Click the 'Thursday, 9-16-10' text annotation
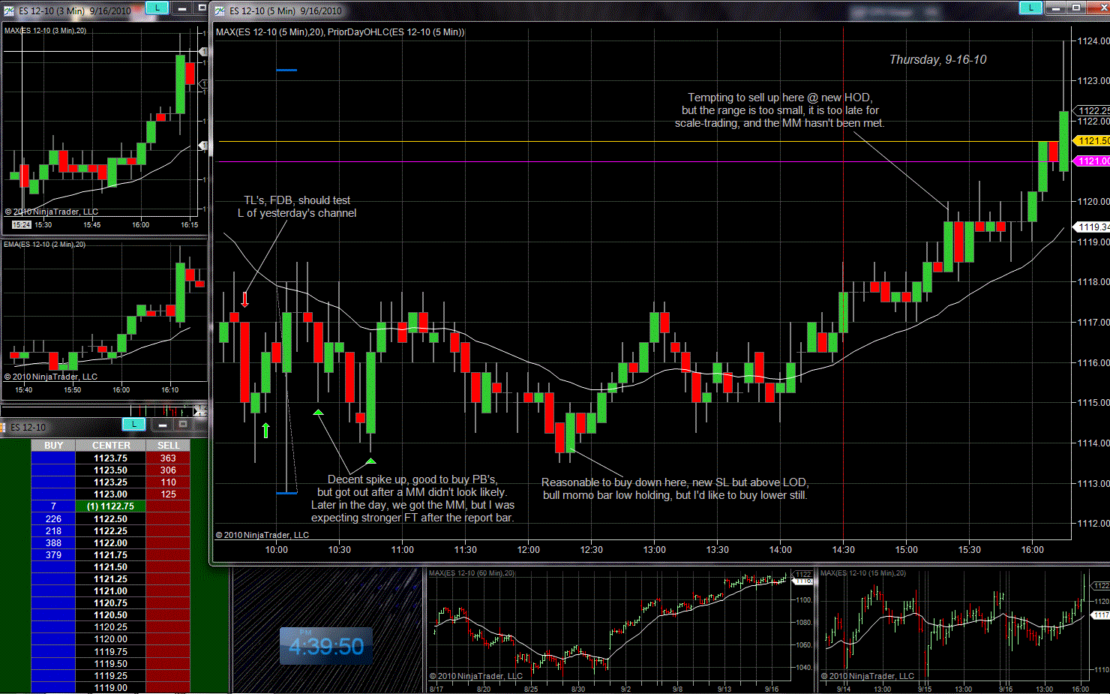1110x694 pixels. coord(937,59)
